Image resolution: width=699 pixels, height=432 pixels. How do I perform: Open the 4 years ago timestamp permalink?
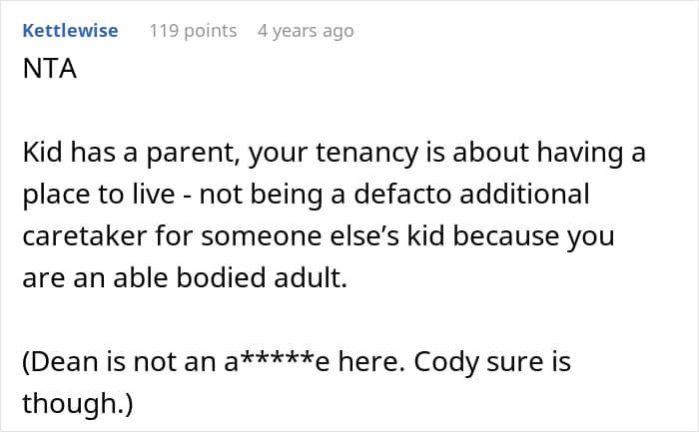306,31
